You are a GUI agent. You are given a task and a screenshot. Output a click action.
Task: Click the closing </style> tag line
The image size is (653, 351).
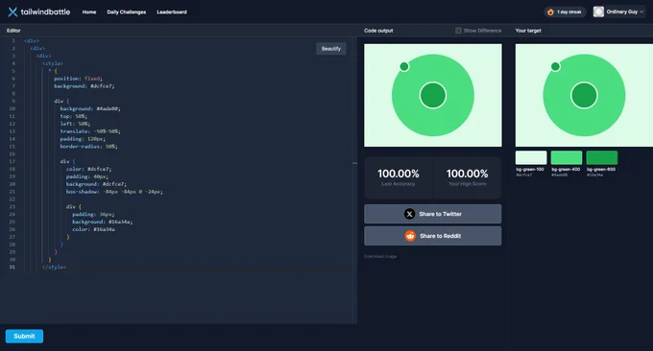[x=54, y=267]
